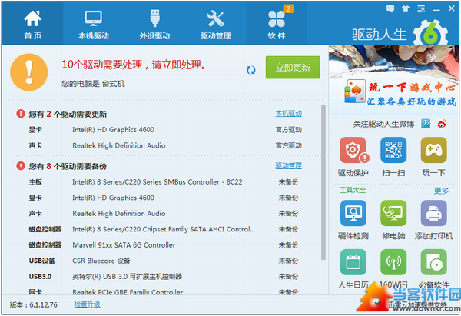Click the 软件 tab notification badge
461x316 pixels.
point(288,8)
